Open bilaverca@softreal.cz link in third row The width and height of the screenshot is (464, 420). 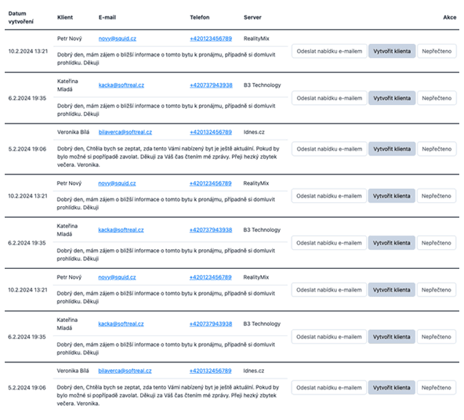point(125,132)
